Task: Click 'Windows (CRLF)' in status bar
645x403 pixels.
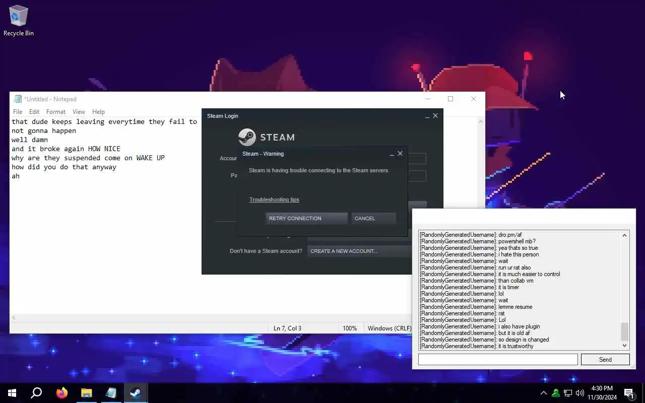Action: [390, 328]
